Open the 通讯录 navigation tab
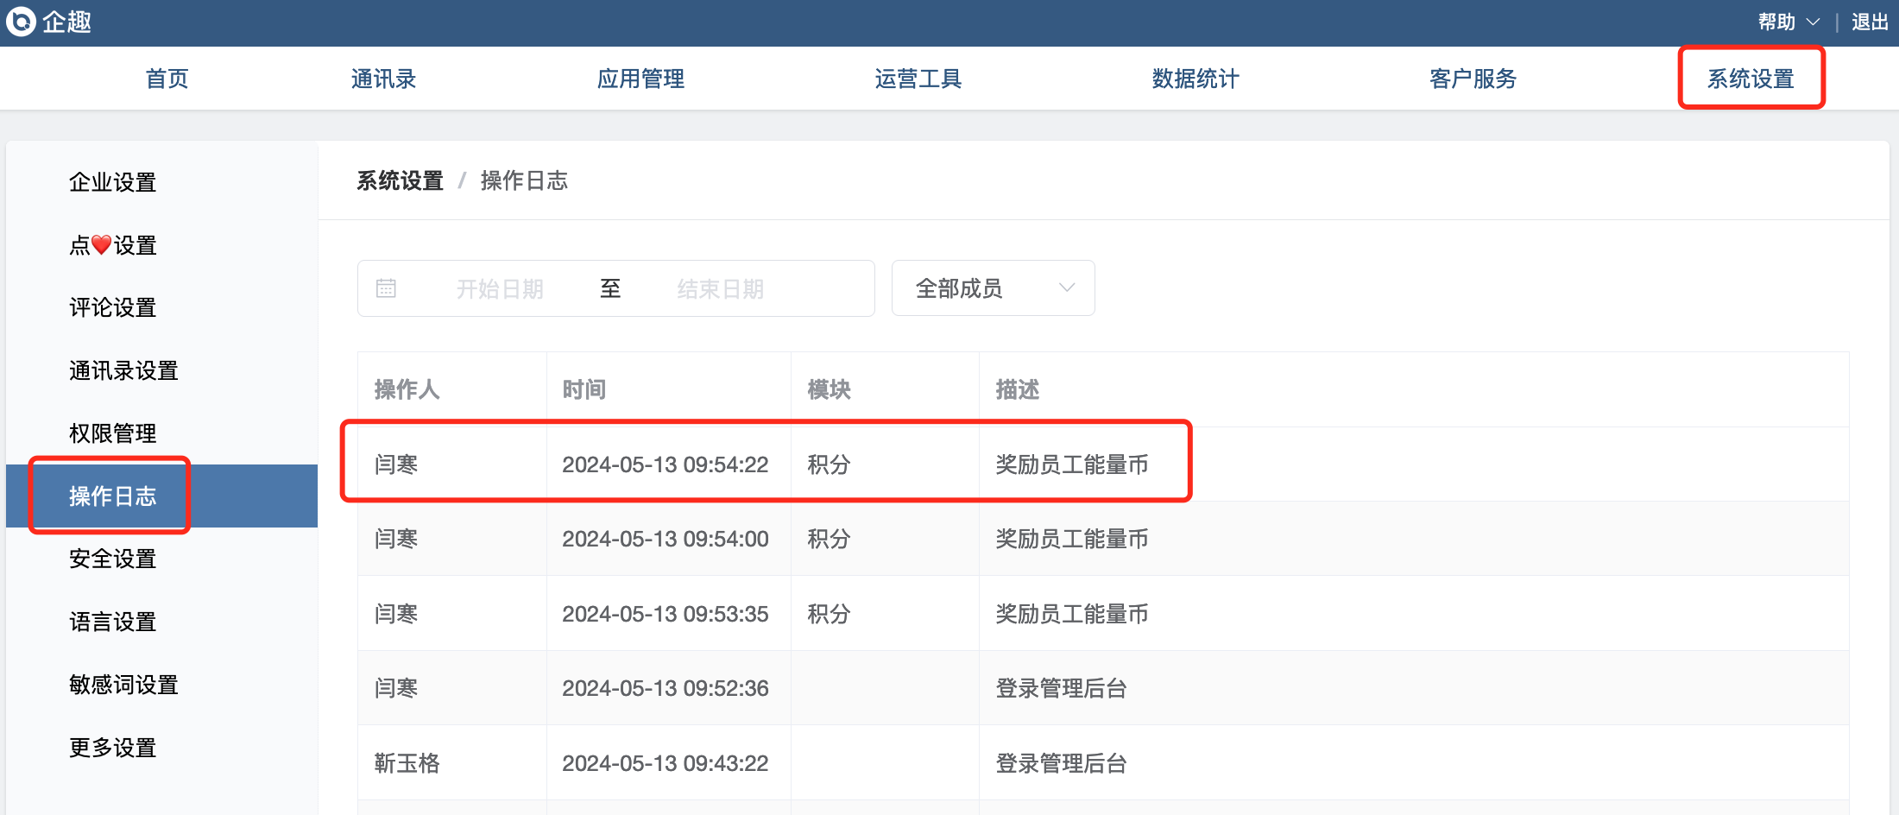This screenshot has width=1899, height=815. point(383,79)
